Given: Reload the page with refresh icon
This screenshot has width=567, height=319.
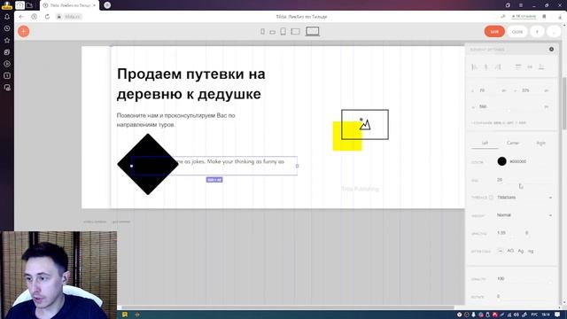Looking at the screenshot, I should (47, 17).
